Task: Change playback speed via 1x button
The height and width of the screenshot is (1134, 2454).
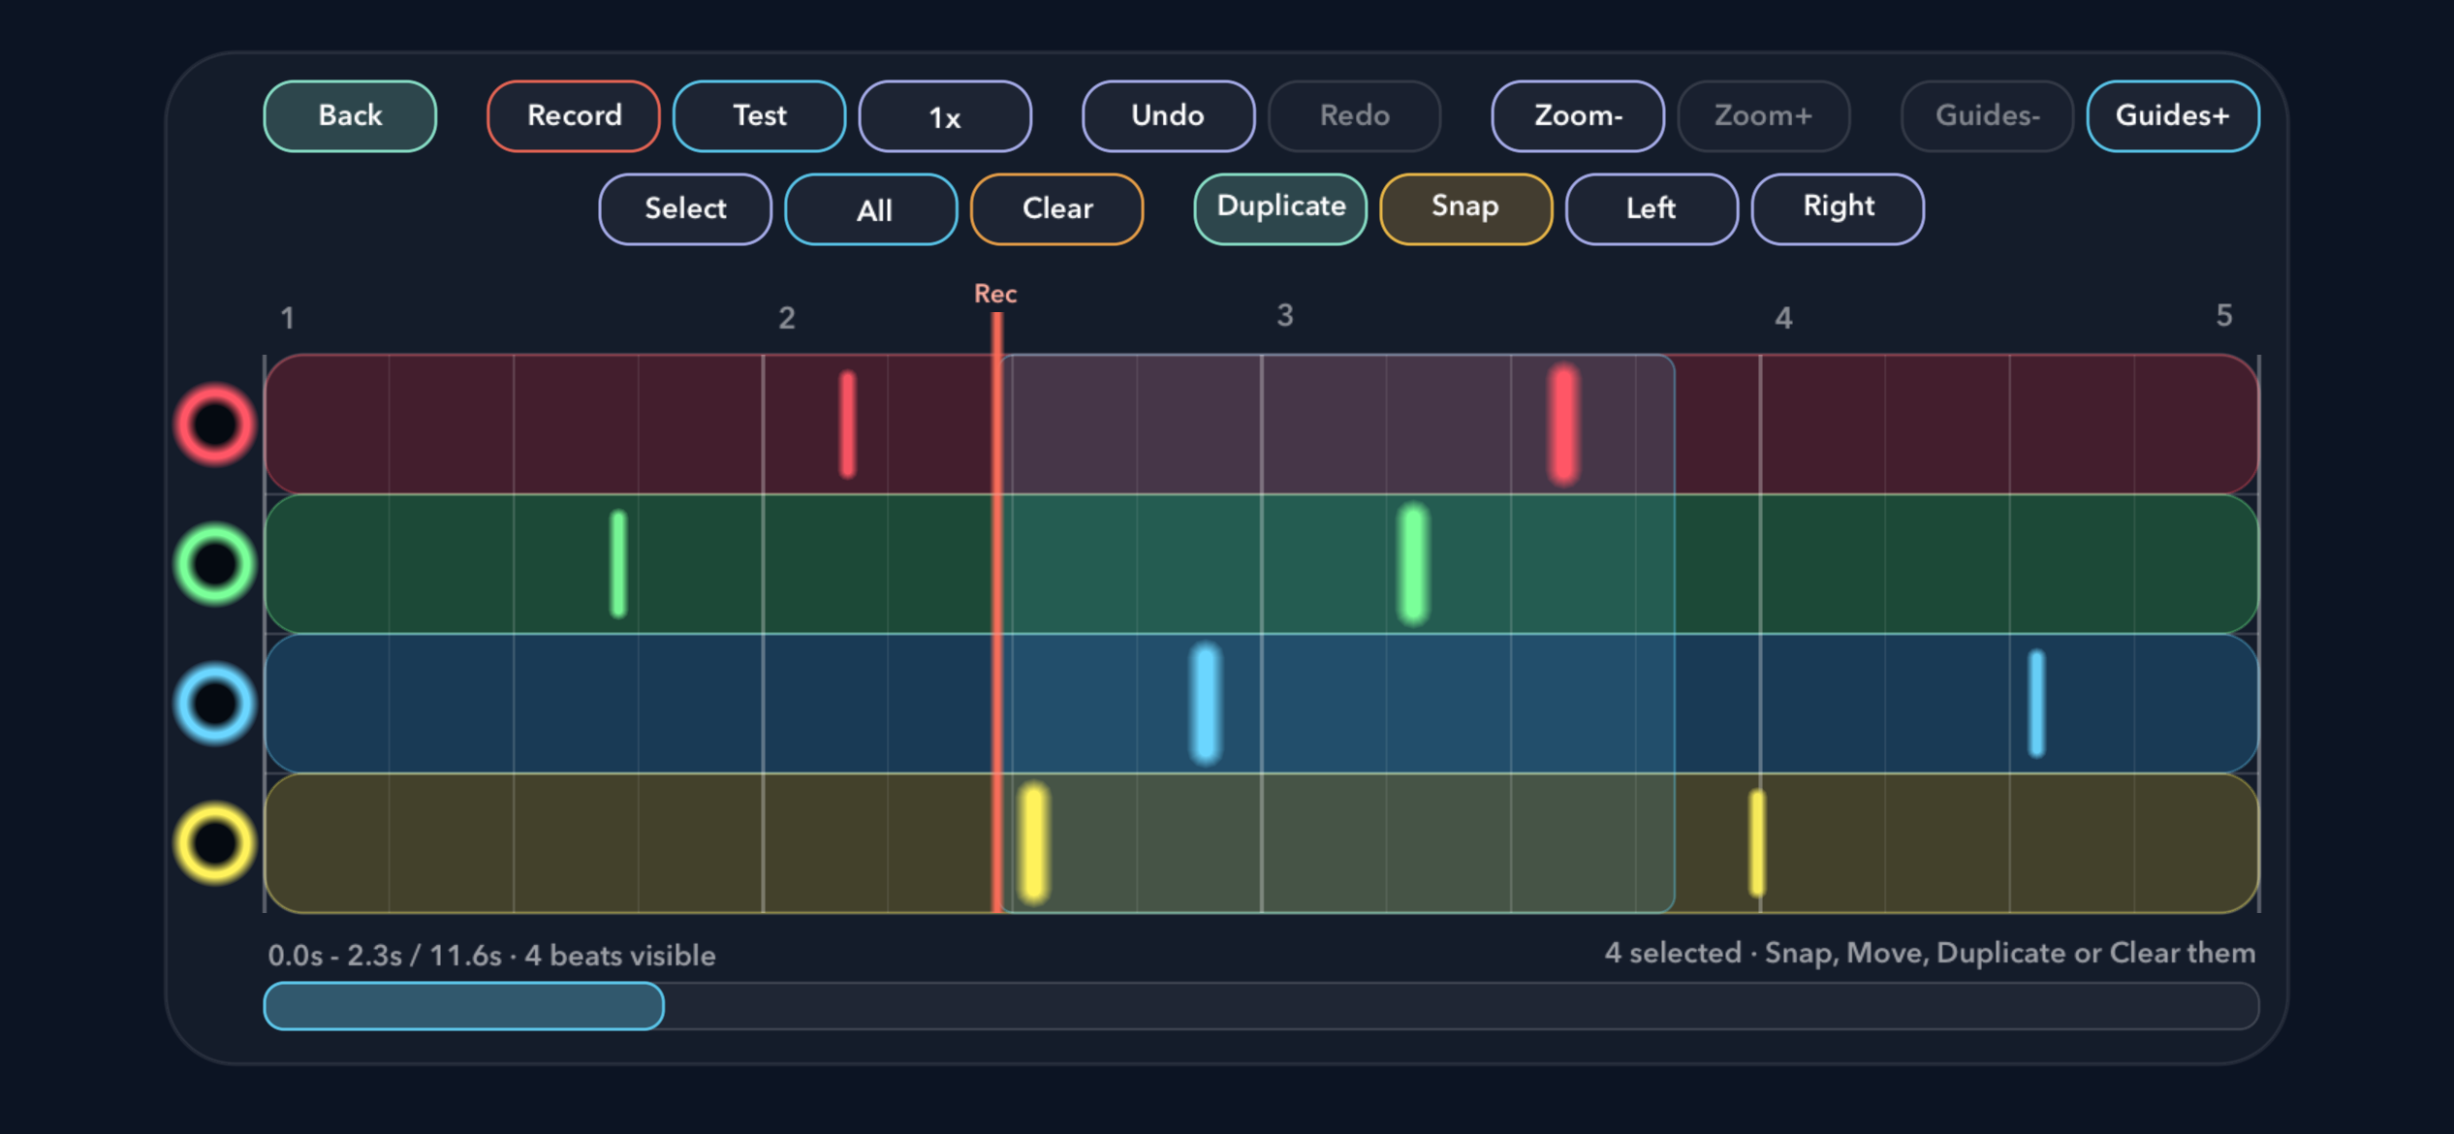Action: 945,116
